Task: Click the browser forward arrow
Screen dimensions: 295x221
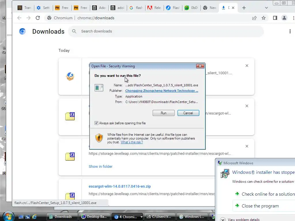Action: click(x=29, y=18)
